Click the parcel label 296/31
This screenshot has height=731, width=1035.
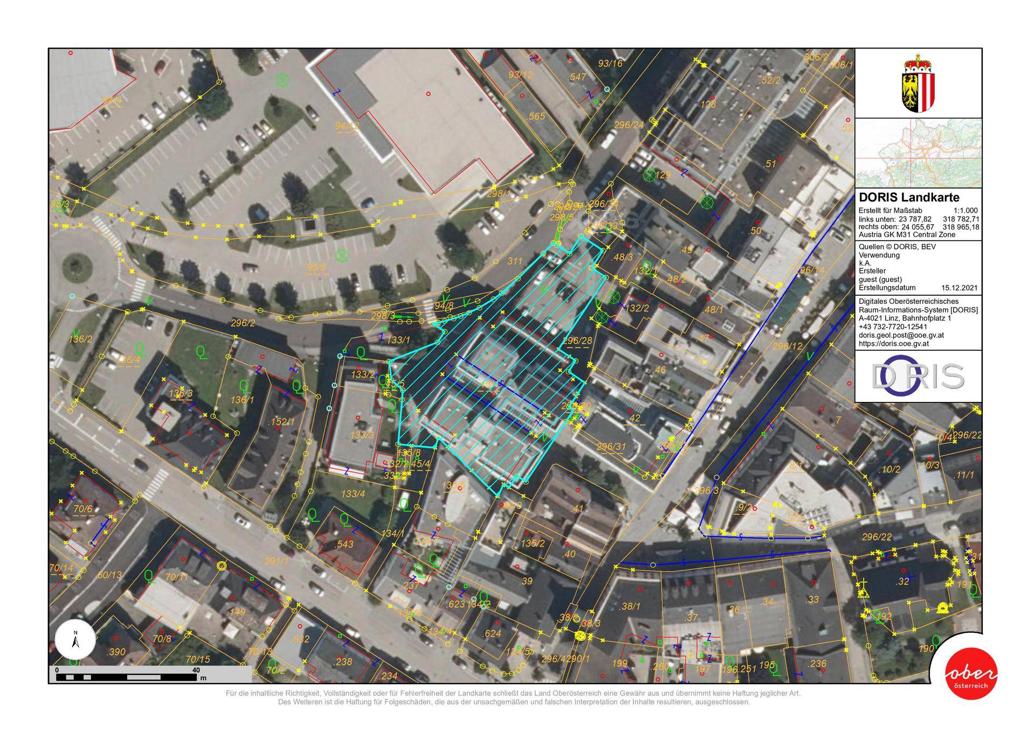coord(611,447)
